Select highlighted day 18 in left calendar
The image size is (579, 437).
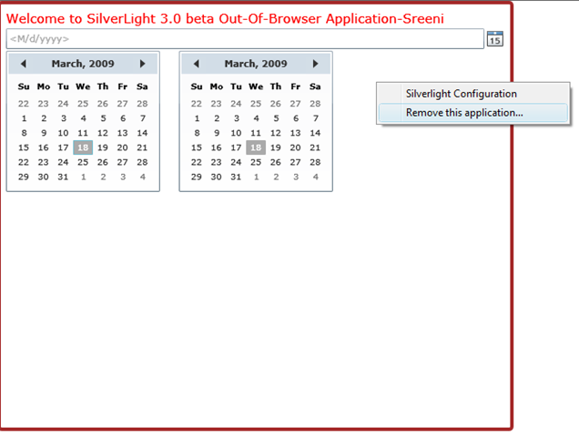pos(83,147)
